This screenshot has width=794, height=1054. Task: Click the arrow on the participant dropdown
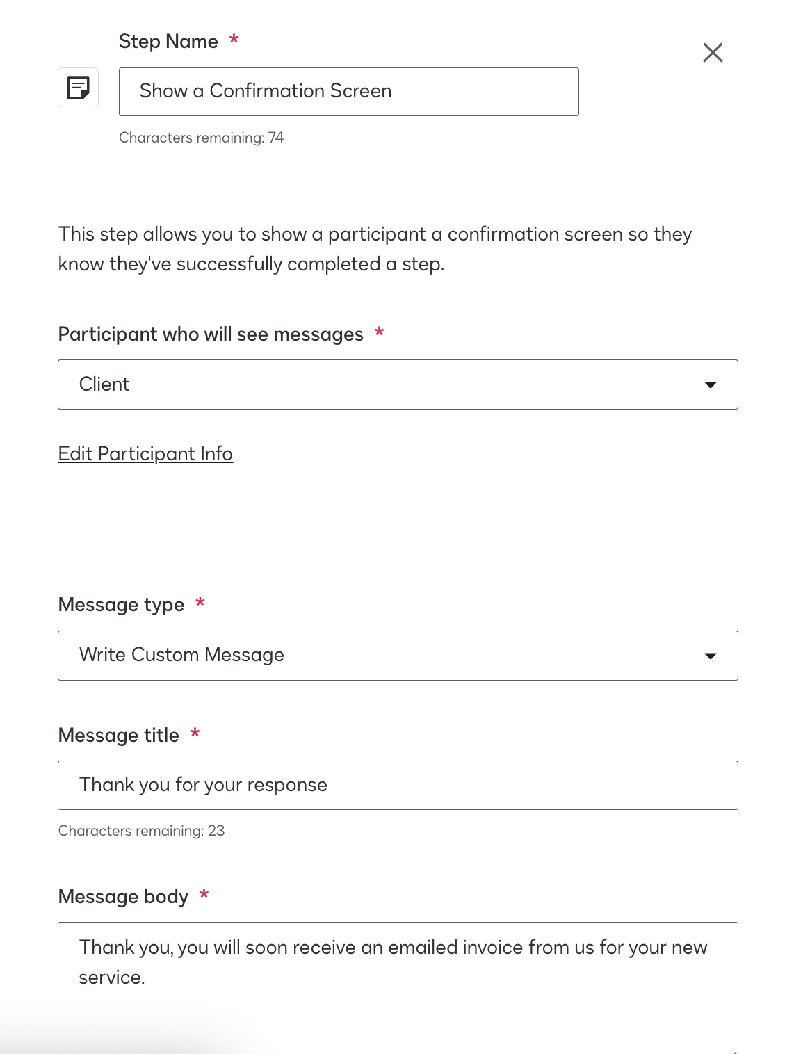(x=711, y=385)
